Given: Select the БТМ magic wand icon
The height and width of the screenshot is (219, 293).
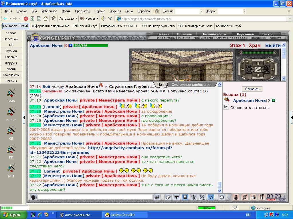Looking at the screenshot, I should [x=11, y=168].
